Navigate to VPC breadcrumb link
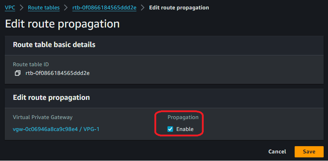 10,8
